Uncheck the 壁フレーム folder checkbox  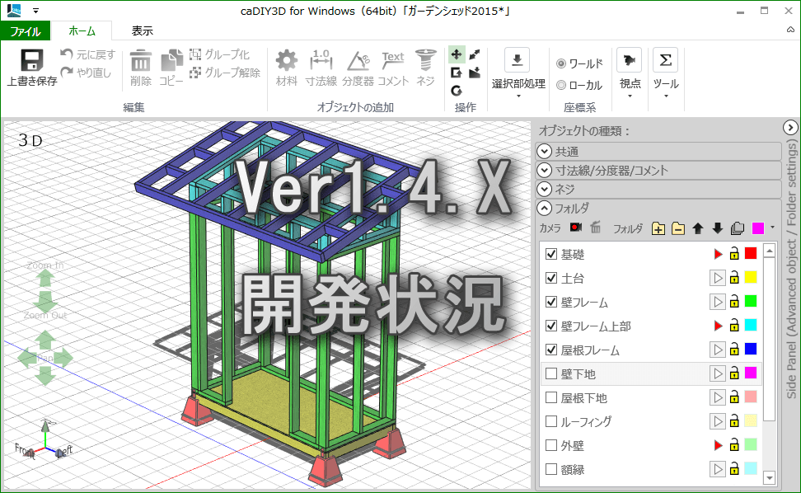pos(550,302)
